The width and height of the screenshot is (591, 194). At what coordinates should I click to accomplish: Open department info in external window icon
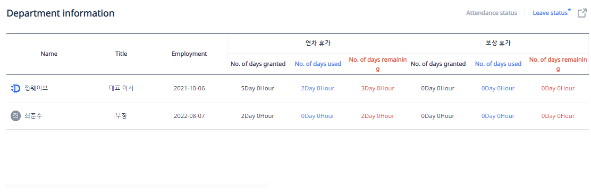pyautogui.click(x=582, y=13)
